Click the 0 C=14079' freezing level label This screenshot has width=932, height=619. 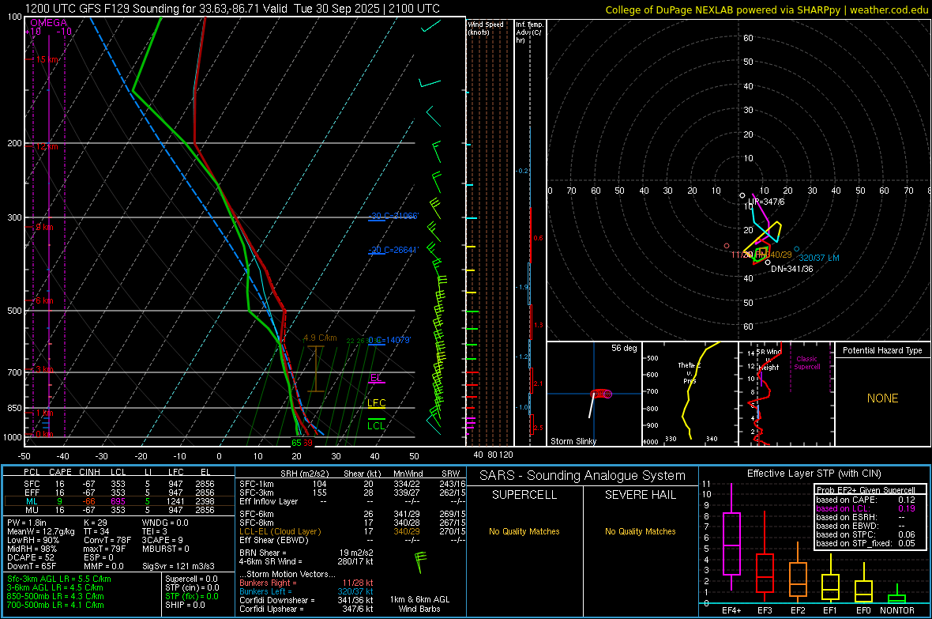click(389, 341)
